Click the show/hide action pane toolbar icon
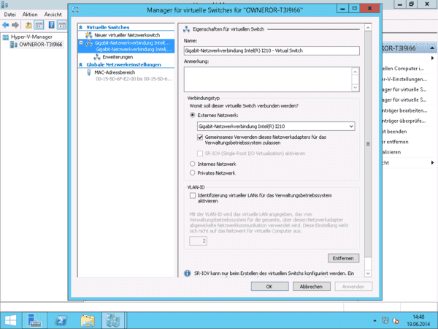Screen dimensions: 438x329 (61, 25)
